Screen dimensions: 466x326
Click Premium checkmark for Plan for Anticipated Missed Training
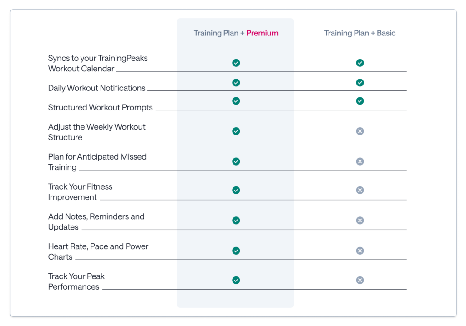(x=236, y=161)
